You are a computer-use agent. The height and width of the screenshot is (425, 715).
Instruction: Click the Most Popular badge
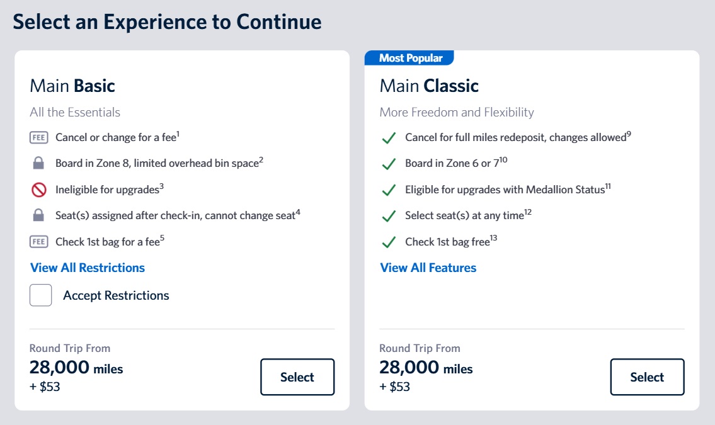tap(409, 57)
